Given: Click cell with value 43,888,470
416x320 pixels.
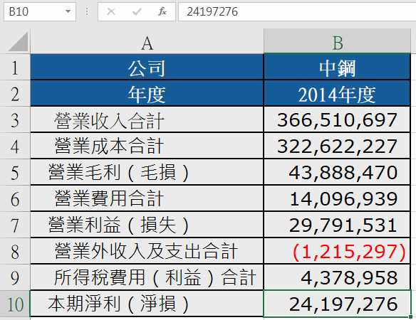Looking at the screenshot, I should [x=337, y=173].
